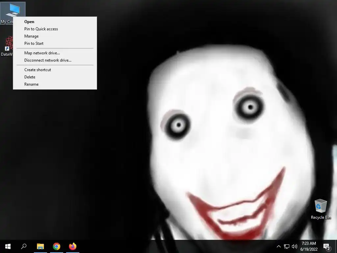Open the Windows Start menu

pyautogui.click(x=8, y=246)
